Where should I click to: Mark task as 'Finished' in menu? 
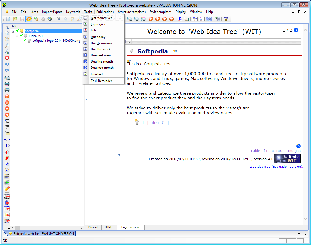point(103,74)
